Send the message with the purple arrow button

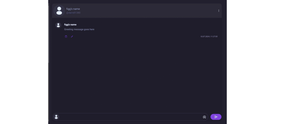pos(216,117)
